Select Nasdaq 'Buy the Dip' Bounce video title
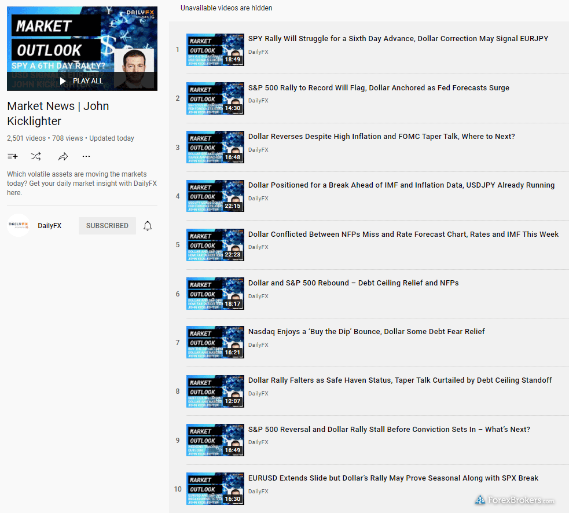The height and width of the screenshot is (513, 569). point(366,332)
